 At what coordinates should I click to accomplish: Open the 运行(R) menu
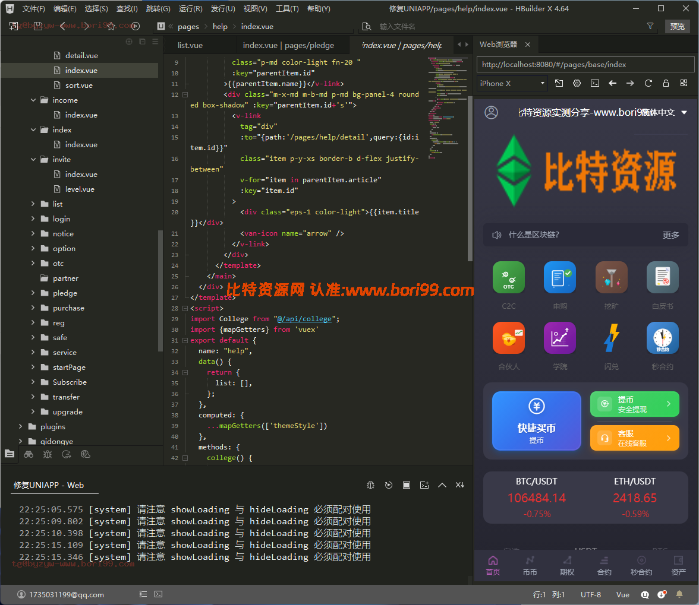tap(190, 8)
